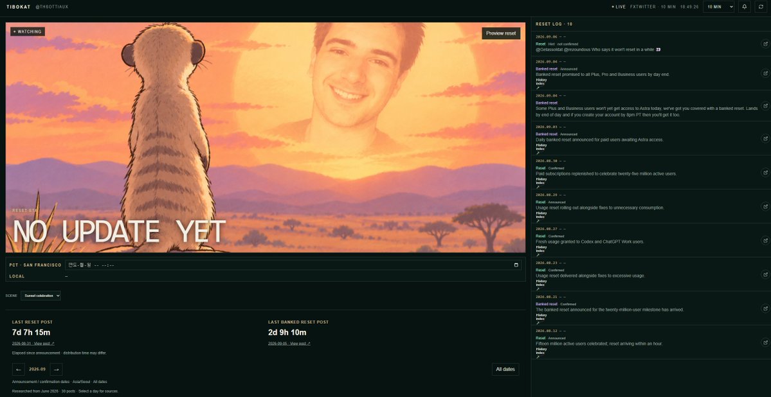
Task: Open the calendar picker icon in PCT date field
Action: [516, 265]
